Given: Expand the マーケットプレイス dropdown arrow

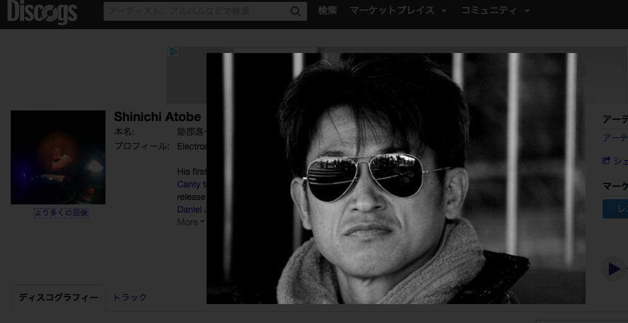Looking at the screenshot, I should [444, 11].
